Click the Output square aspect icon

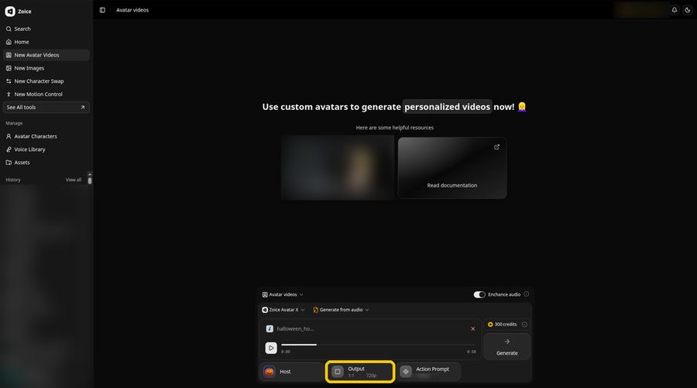[338, 372]
